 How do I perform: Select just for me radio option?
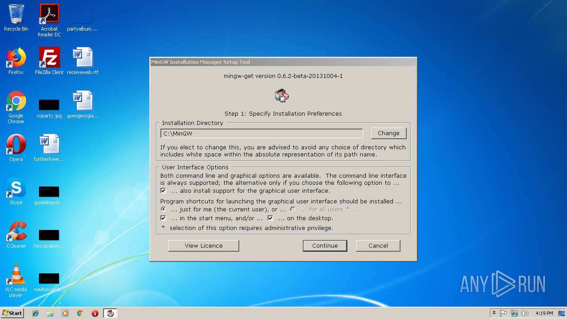(163, 209)
